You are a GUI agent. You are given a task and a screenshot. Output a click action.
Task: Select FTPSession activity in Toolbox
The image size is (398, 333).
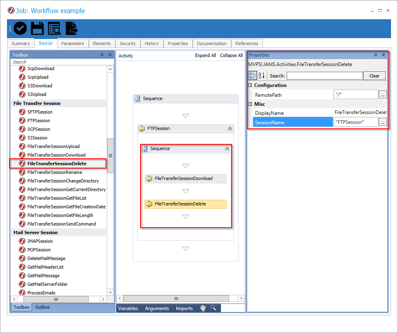coord(39,121)
